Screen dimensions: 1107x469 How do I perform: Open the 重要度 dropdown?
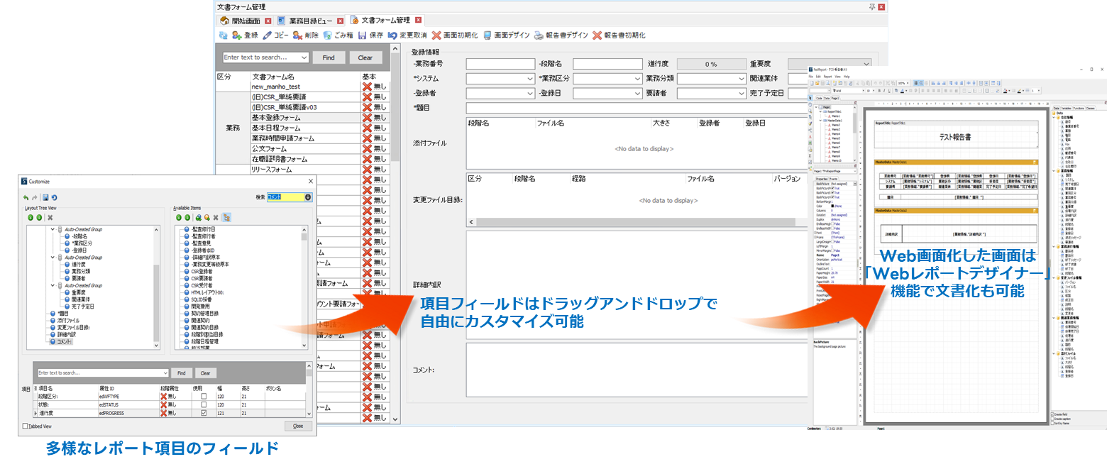tap(866, 64)
